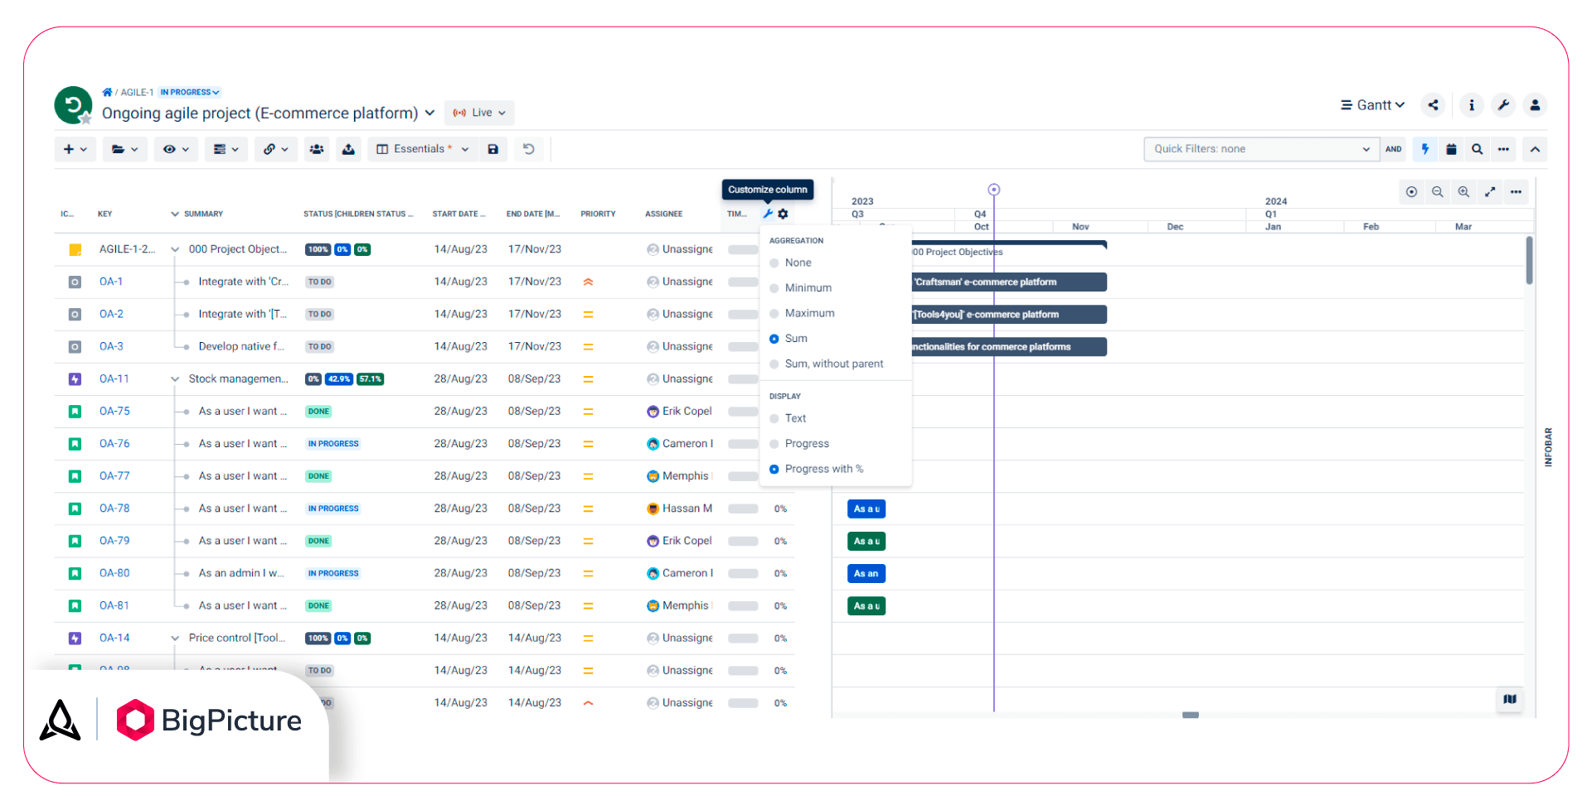Open the Add (plus) toolbar menu
Image resolution: width=1592 pixels, height=810 pixels.
[x=75, y=149]
